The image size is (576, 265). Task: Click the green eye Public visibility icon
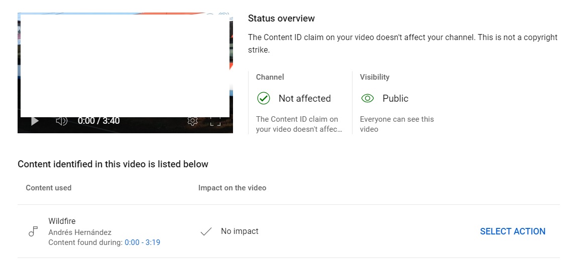pyautogui.click(x=368, y=98)
